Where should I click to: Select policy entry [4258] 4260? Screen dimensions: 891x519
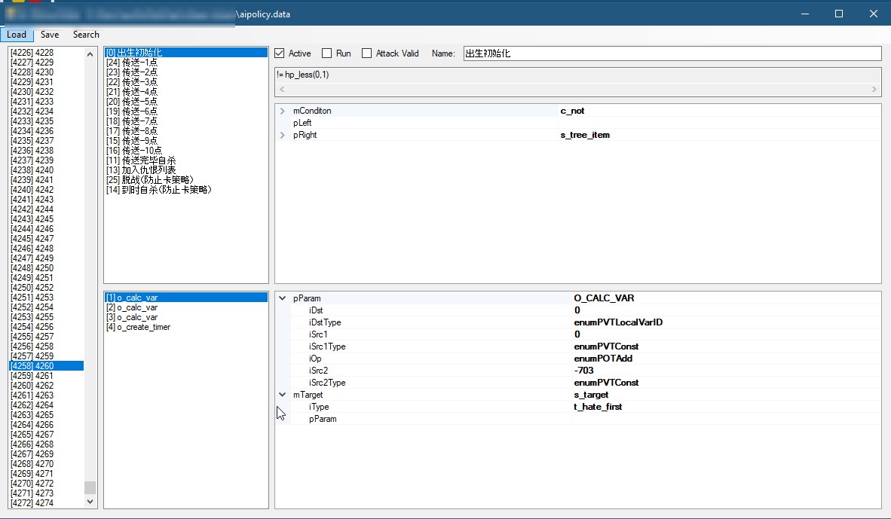pyautogui.click(x=47, y=365)
